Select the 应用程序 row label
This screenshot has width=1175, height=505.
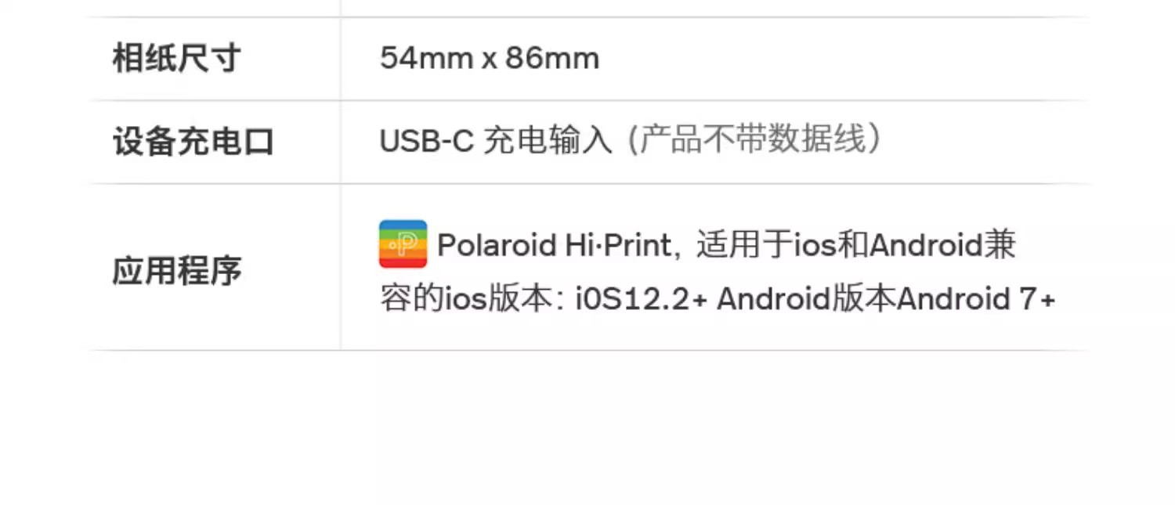(x=176, y=271)
